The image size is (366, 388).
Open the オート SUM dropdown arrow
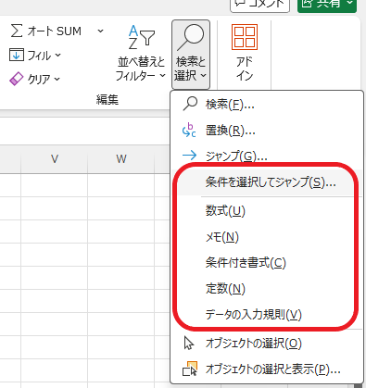tap(100, 31)
